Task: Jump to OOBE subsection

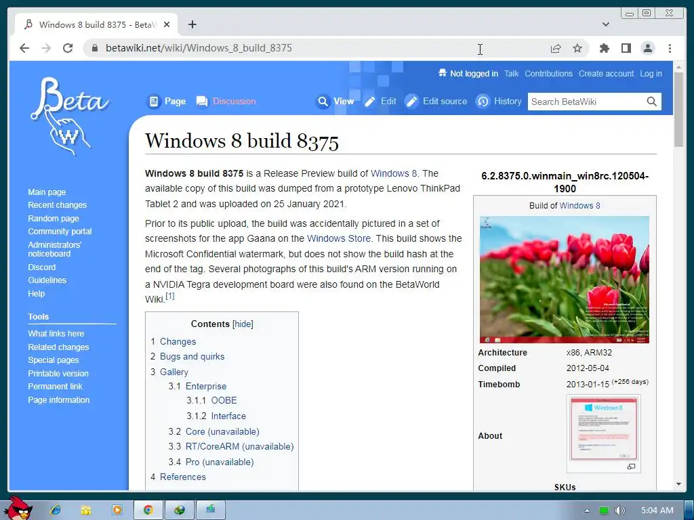Action: [x=224, y=400]
